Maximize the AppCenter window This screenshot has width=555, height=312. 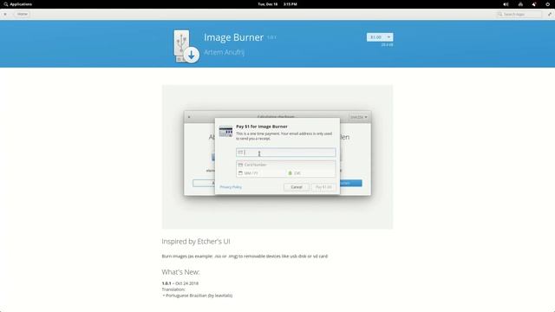(x=549, y=14)
